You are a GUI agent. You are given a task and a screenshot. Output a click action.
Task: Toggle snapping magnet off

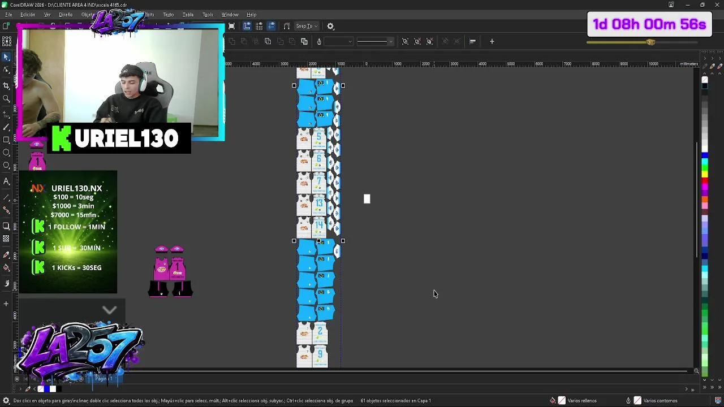287,26
